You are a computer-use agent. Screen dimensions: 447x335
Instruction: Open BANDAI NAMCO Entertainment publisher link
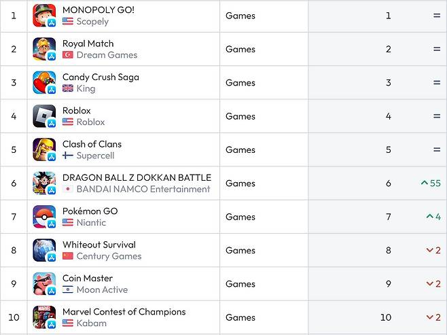143,189
